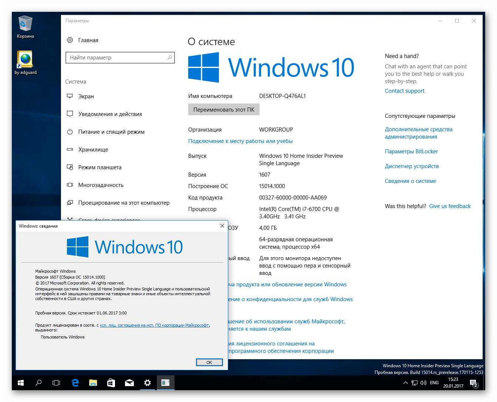Select the Режим планшета icon

point(70,167)
